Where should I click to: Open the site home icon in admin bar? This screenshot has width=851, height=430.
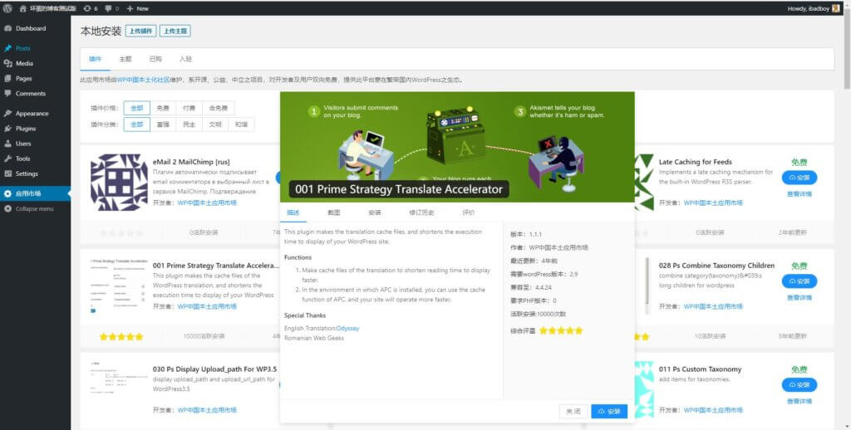22,8
